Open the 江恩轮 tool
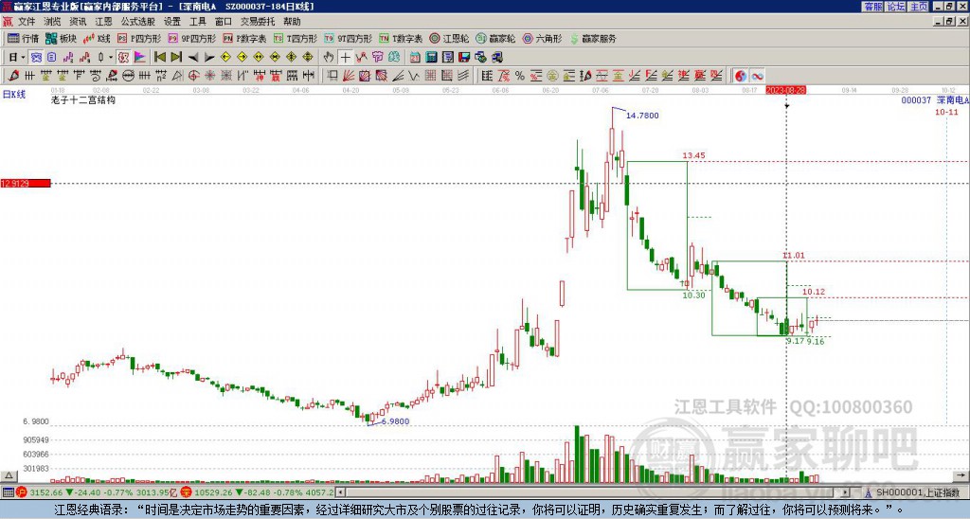Viewport: 970px width, 519px height. coord(450,38)
